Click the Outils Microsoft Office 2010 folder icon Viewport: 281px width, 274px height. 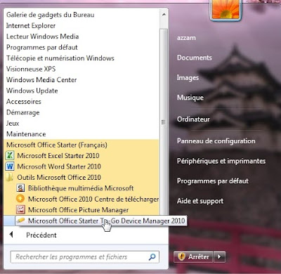click(10, 177)
